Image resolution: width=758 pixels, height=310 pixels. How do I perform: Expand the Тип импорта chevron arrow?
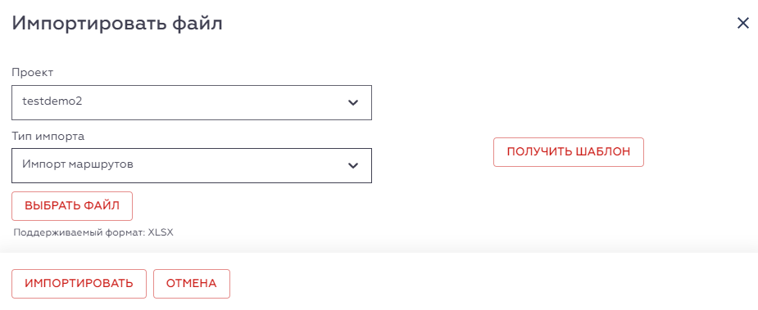click(x=353, y=165)
